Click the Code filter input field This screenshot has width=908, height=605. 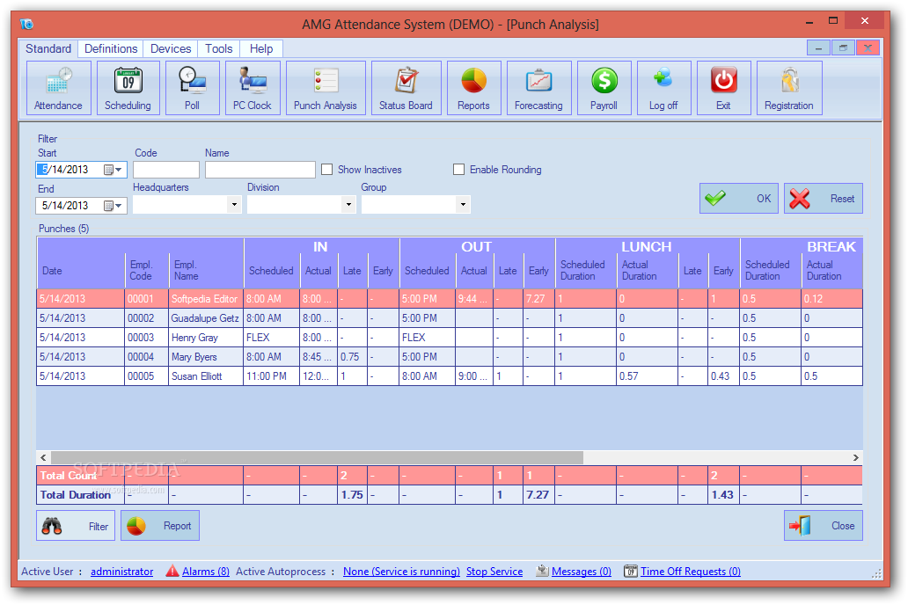pyautogui.click(x=166, y=170)
